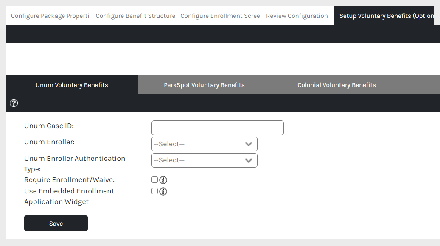Viewport: 440px width, 246px height.
Task: Enable the Require Enrollment/Waive checkbox
Action: click(x=154, y=179)
